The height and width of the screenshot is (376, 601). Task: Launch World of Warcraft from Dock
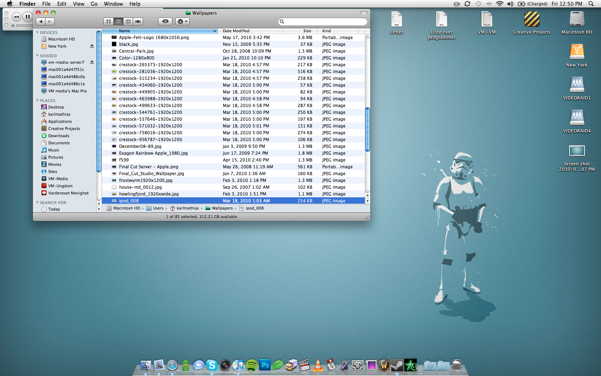click(x=384, y=365)
